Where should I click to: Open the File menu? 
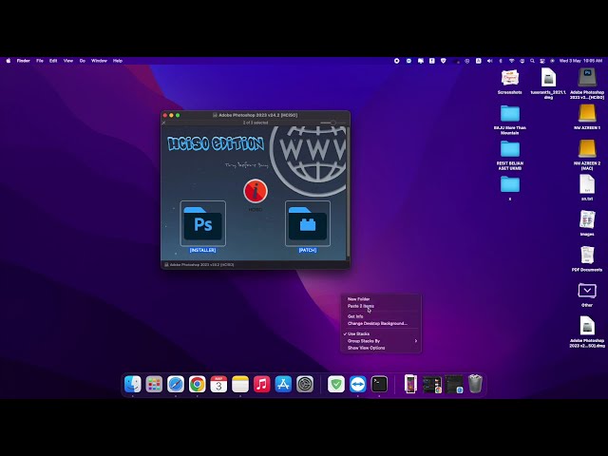[x=40, y=61]
